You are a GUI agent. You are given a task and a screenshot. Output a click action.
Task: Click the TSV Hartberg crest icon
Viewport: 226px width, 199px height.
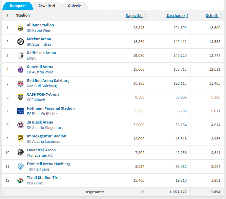pyautogui.click(x=21, y=167)
